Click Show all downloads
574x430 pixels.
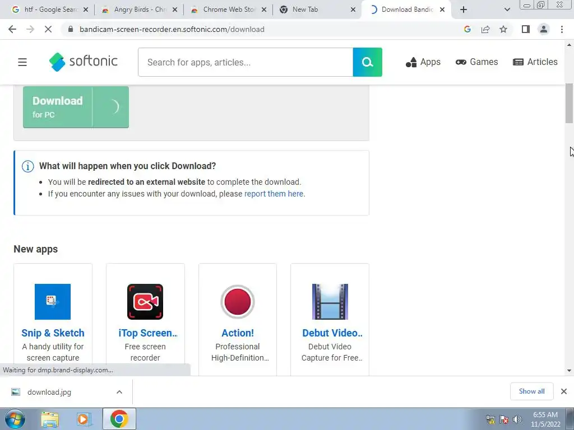[531, 391]
